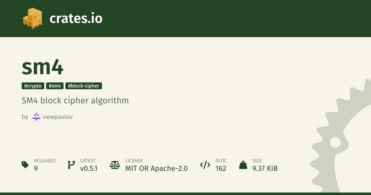Click the License balance scales icon

[115, 165]
